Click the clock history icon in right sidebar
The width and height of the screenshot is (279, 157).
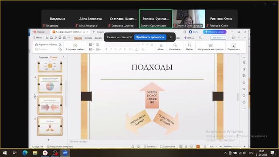[244, 96]
